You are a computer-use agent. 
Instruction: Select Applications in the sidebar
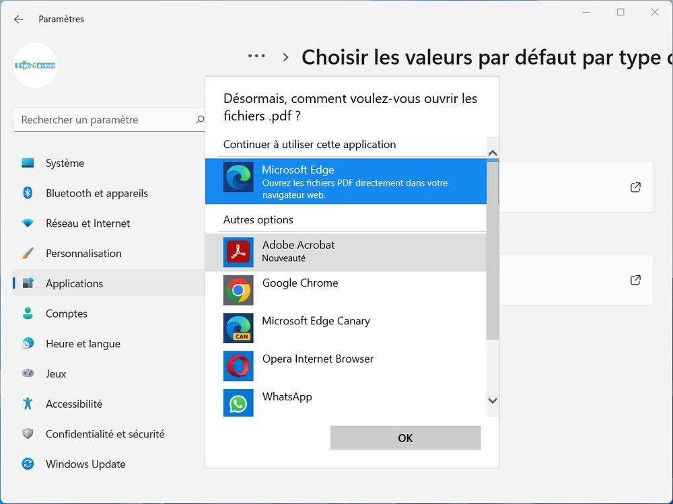point(110,283)
